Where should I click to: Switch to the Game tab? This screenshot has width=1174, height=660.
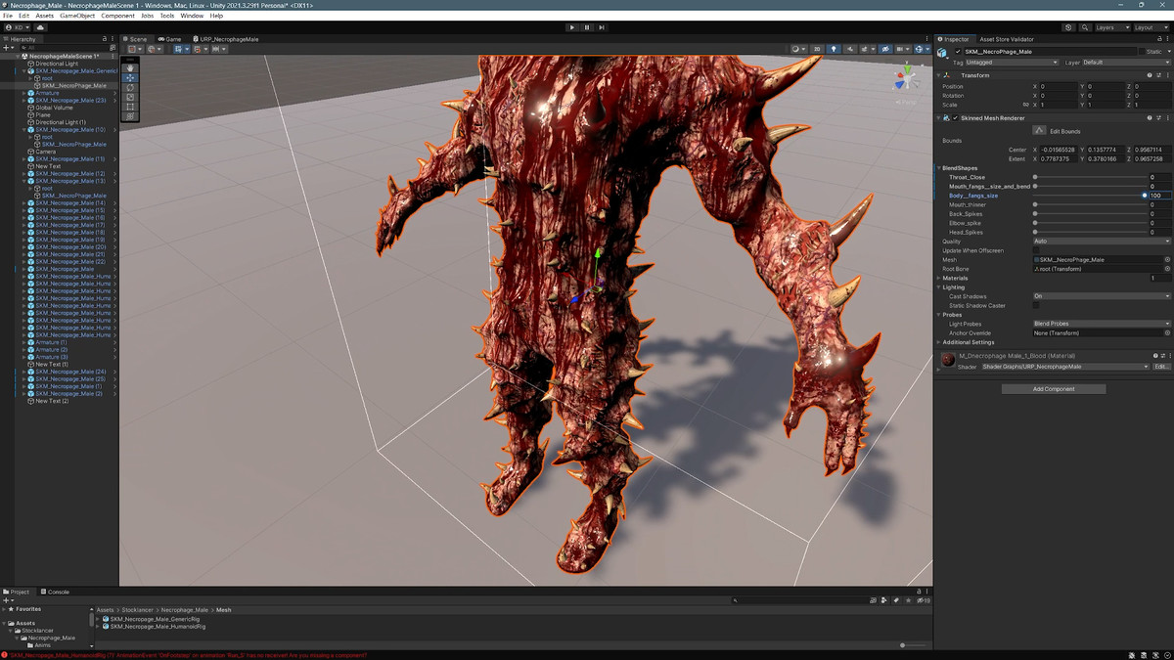[x=170, y=39]
